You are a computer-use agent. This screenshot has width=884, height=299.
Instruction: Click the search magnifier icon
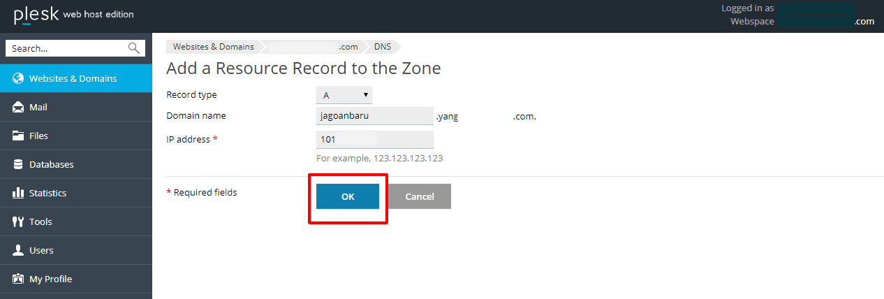click(x=134, y=48)
